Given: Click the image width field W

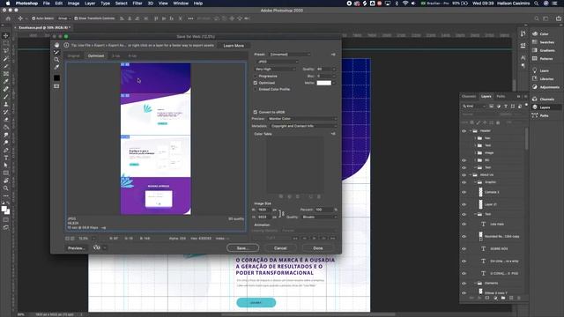Looking at the screenshot, I should (264, 210).
